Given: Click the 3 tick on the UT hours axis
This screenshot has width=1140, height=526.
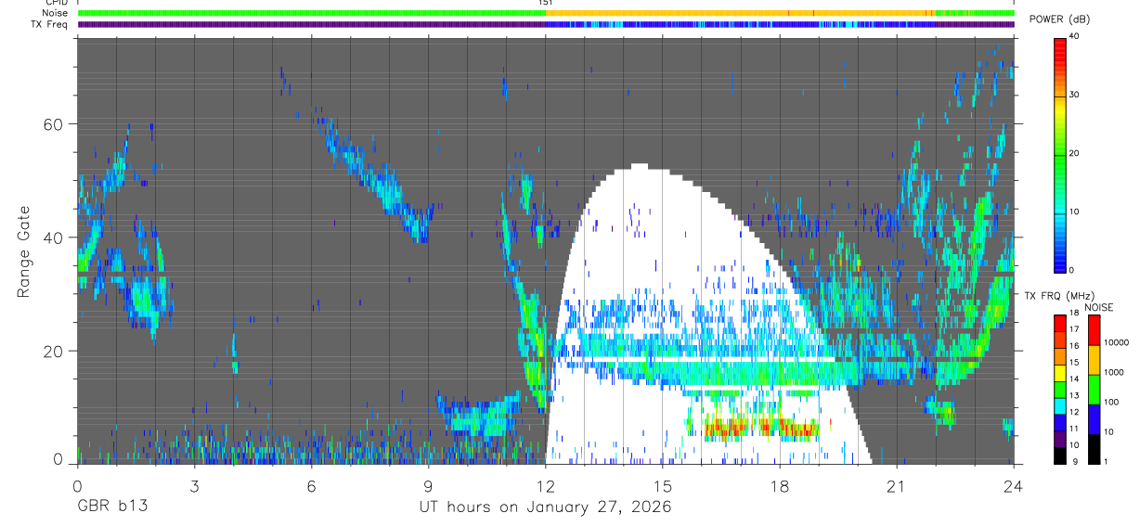Looking at the screenshot, I should pos(194,486).
